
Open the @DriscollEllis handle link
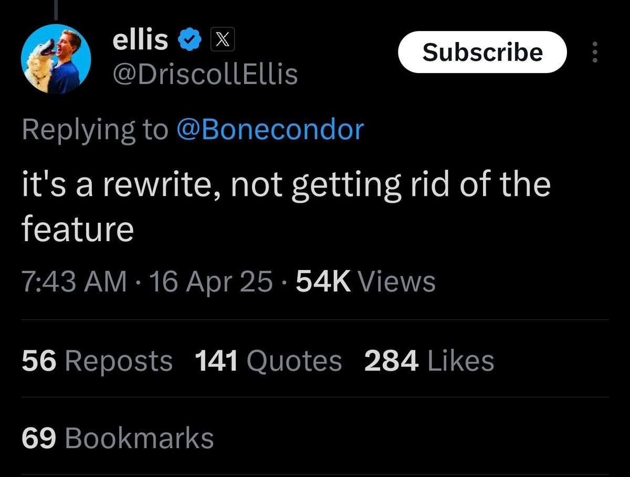[205, 75]
